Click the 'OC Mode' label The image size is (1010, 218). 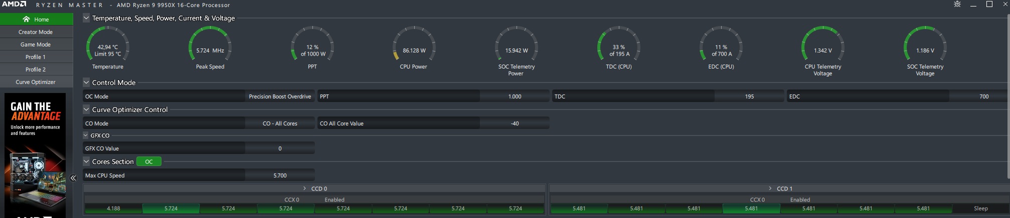(x=97, y=96)
